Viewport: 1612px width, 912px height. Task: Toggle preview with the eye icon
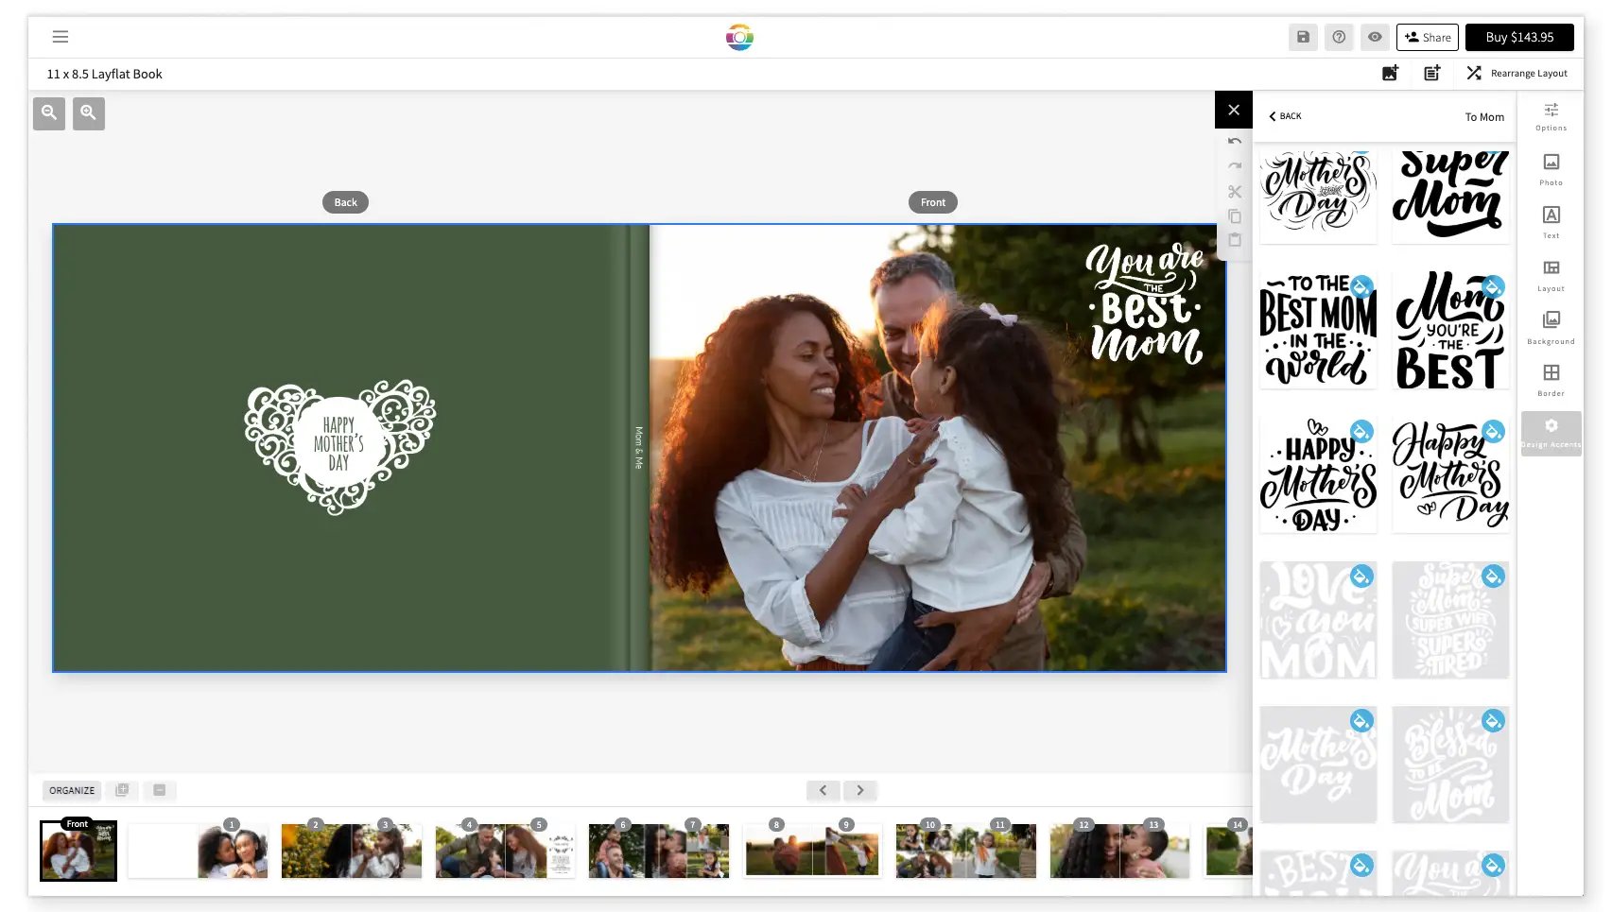coord(1375,37)
